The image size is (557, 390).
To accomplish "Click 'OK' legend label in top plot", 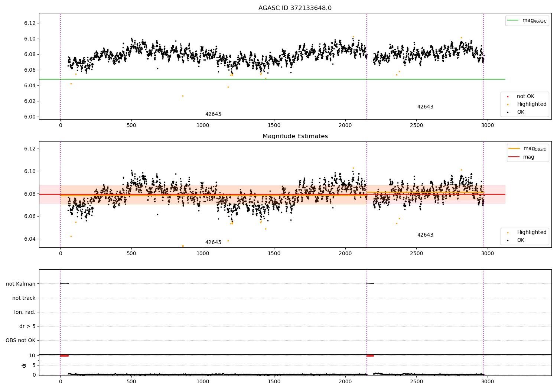I will click(x=521, y=112).
